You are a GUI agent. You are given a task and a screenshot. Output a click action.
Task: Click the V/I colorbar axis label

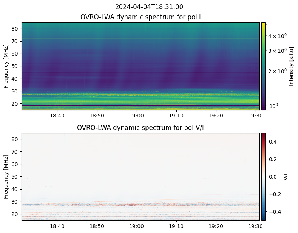coord(286,177)
